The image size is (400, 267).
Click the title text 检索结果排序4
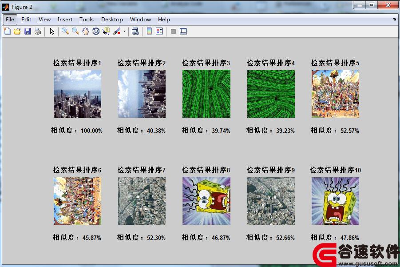point(271,63)
